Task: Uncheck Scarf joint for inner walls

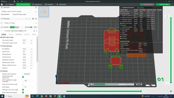Action: tap(23, 90)
